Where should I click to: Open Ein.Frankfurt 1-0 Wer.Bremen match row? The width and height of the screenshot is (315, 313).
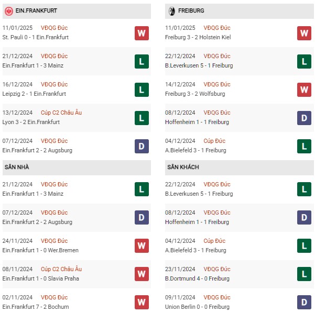tap(77, 245)
